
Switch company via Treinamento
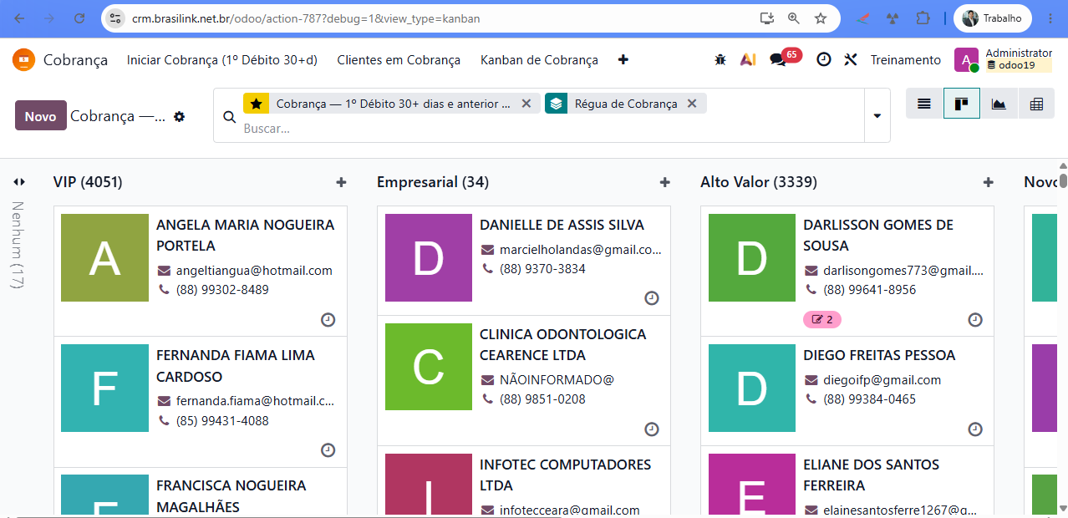[x=906, y=59]
